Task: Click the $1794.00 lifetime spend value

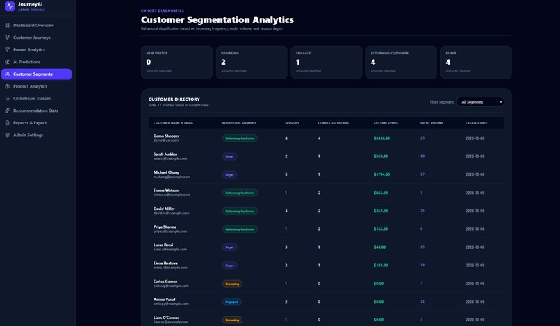Action: [x=381, y=174]
